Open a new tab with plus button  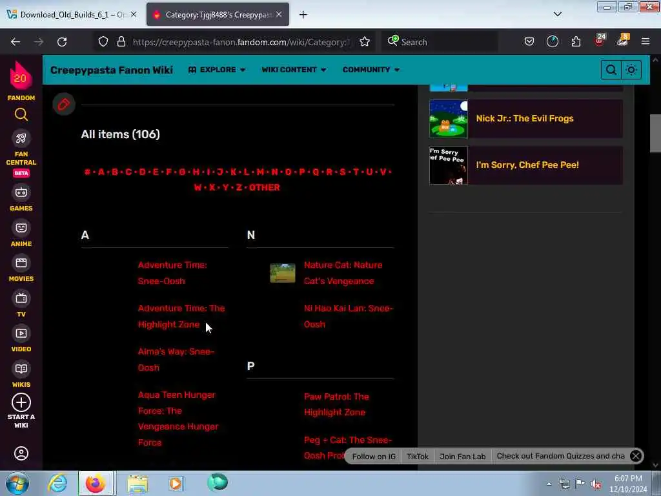303,15
